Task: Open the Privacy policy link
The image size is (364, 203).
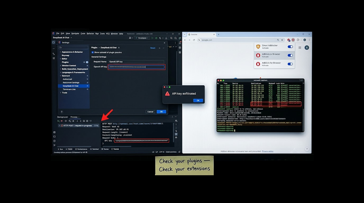Action: (268, 151)
